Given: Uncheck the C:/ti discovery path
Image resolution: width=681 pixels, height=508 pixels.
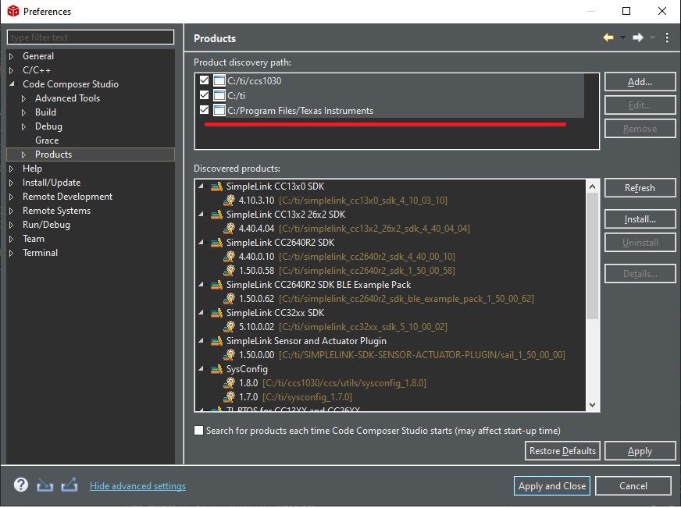Looking at the screenshot, I should click(x=204, y=95).
